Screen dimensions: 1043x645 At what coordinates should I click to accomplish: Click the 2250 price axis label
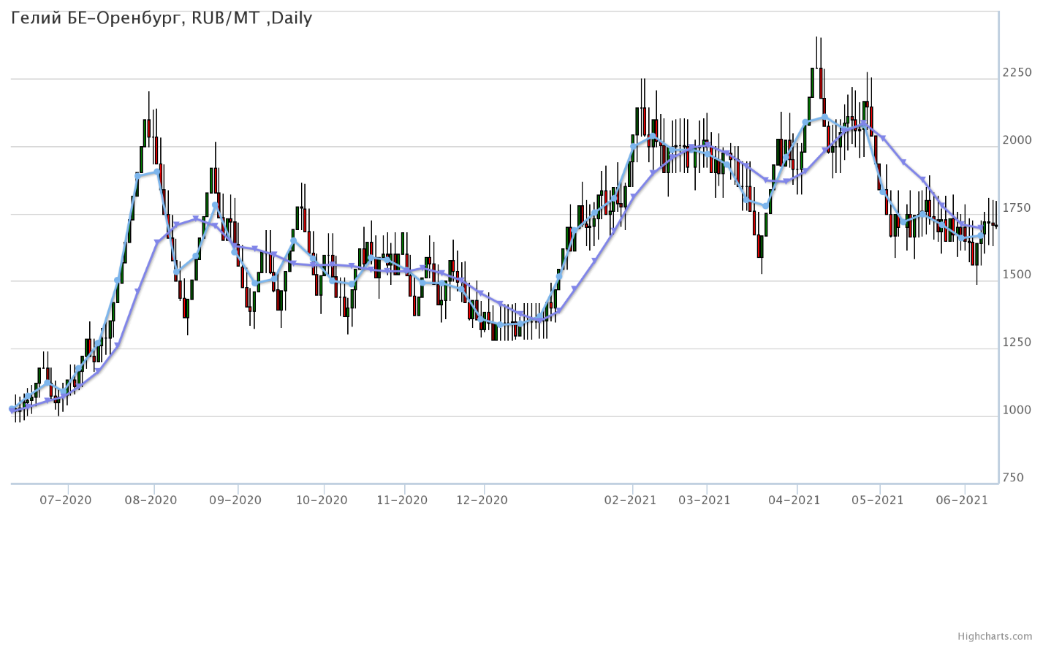[x=1017, y=73]
